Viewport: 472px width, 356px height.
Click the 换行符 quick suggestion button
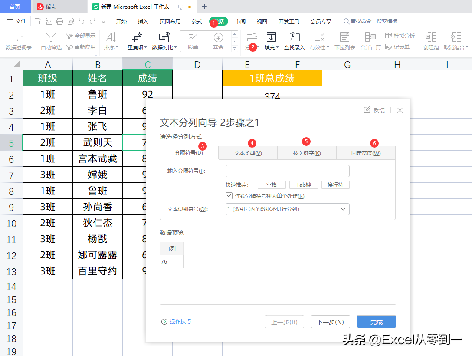pos(335,185)
